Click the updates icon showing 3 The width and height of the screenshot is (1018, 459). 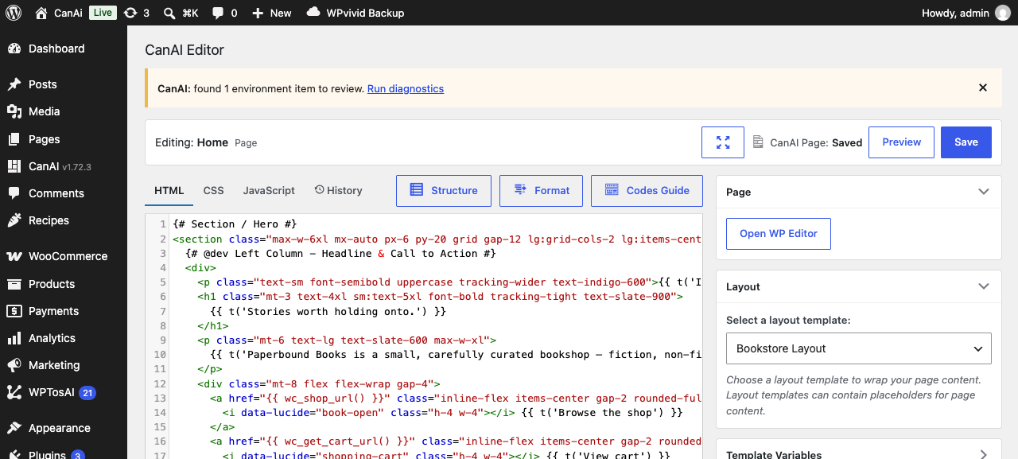tap(132, 13)
